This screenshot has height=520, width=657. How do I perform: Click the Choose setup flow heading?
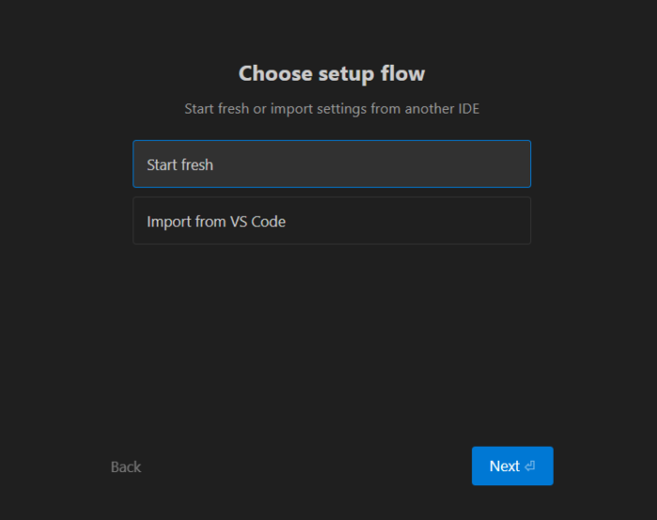click(x=331, y=73)
